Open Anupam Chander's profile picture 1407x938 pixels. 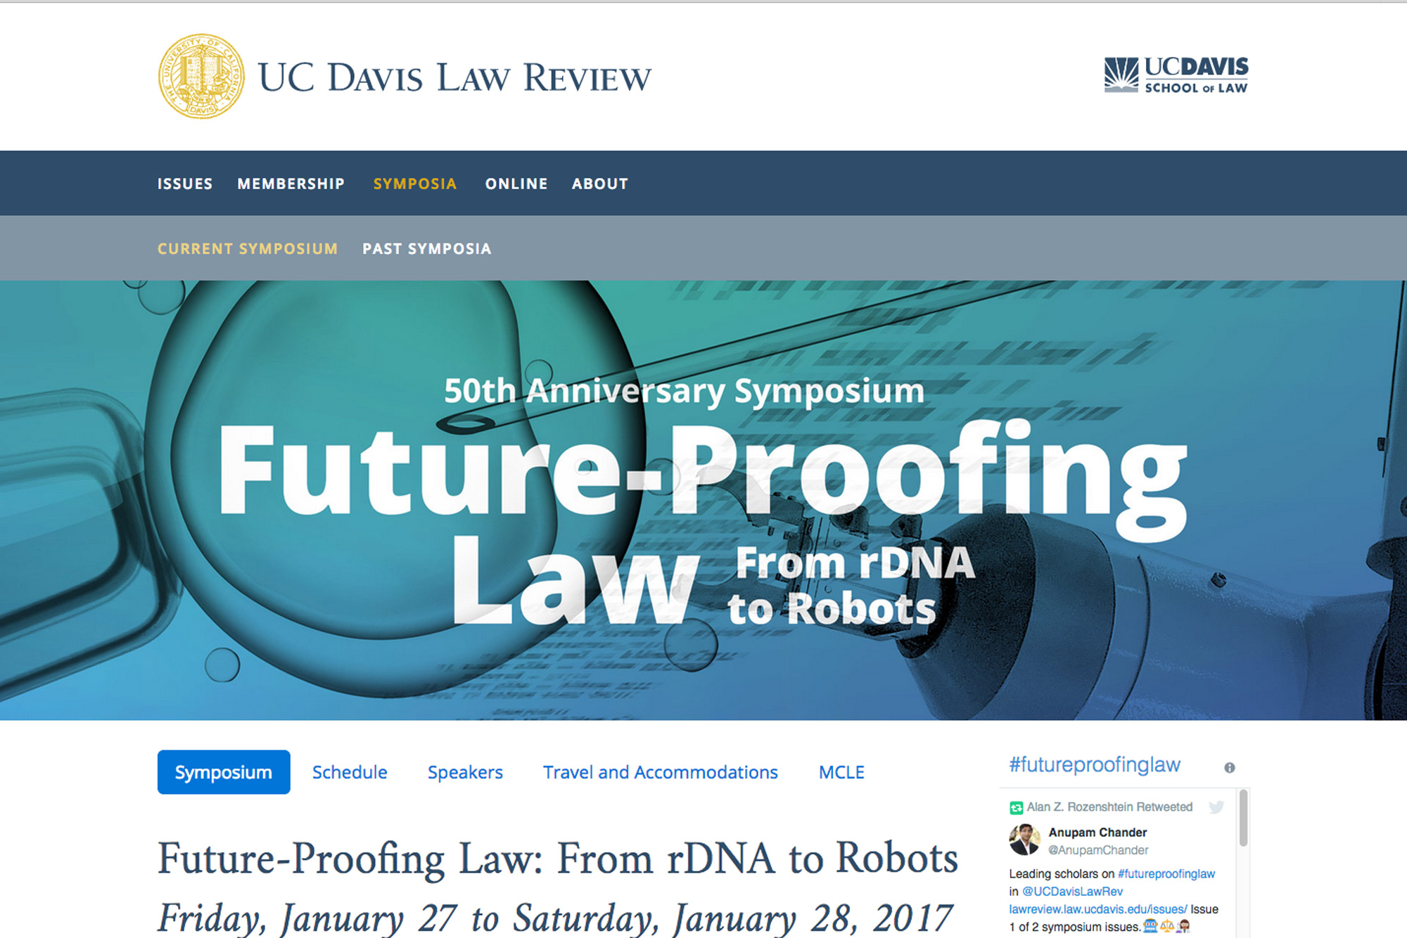(1024, 840)
